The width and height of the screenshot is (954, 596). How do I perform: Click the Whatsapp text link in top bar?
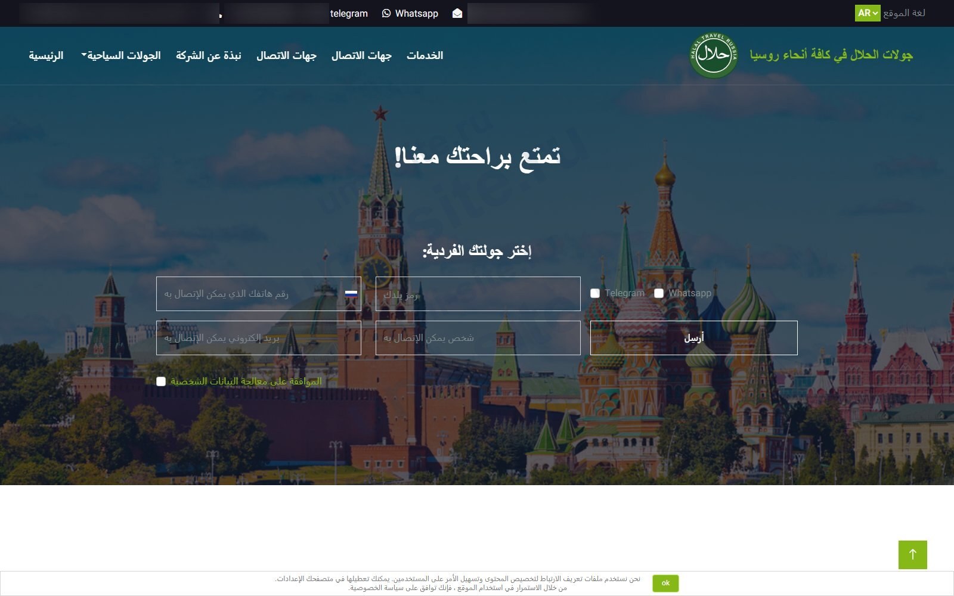click(x=417, y=13)
